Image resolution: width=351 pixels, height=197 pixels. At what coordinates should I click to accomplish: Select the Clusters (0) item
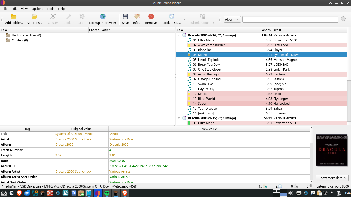coord(20,40)
